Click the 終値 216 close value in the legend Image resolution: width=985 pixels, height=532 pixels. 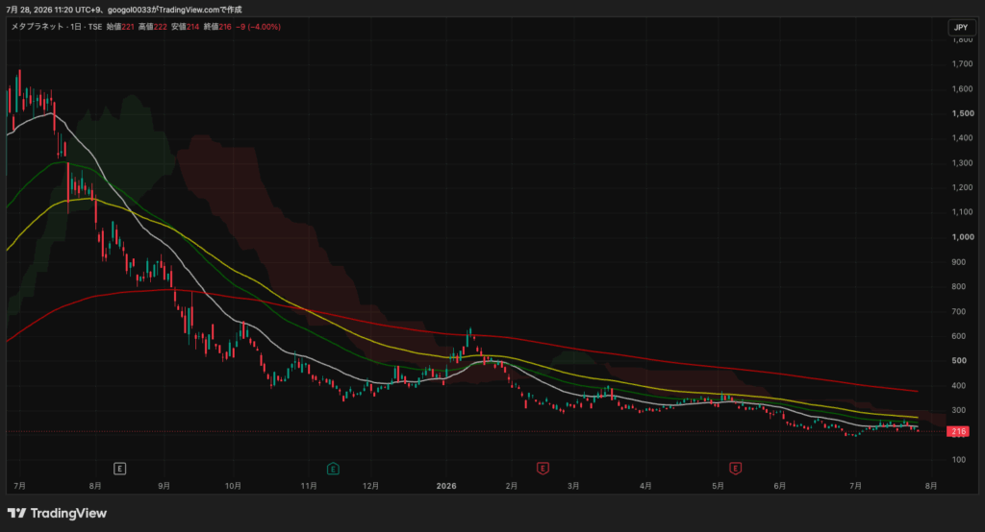click(x=217, y=27)
